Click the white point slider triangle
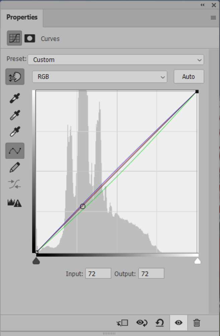Image resolution: width=220 pixels, height=336 pixels. coord(198,261)
